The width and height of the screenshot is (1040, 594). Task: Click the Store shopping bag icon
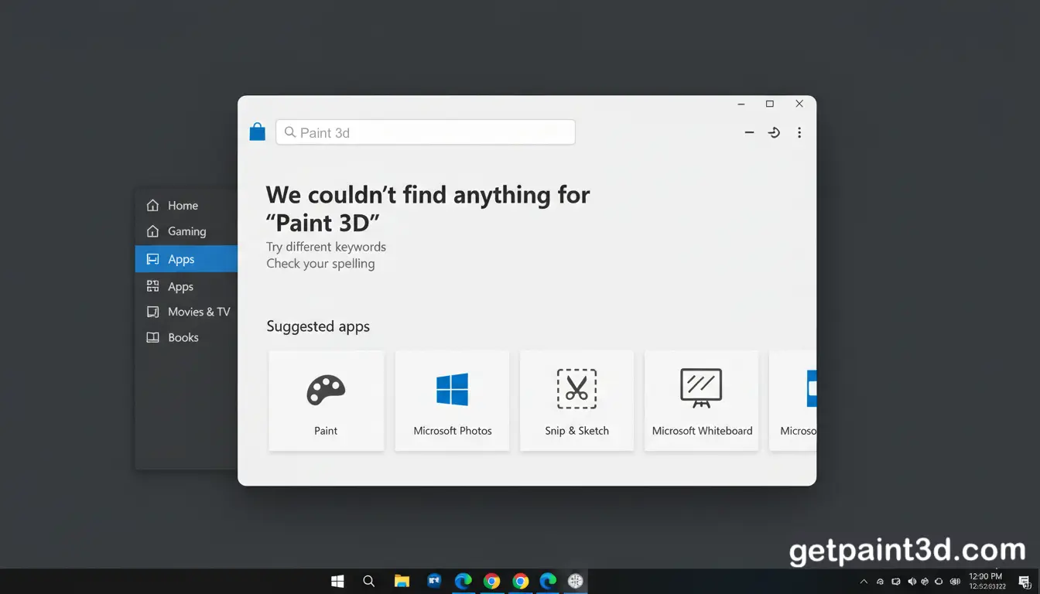point(257,131)
